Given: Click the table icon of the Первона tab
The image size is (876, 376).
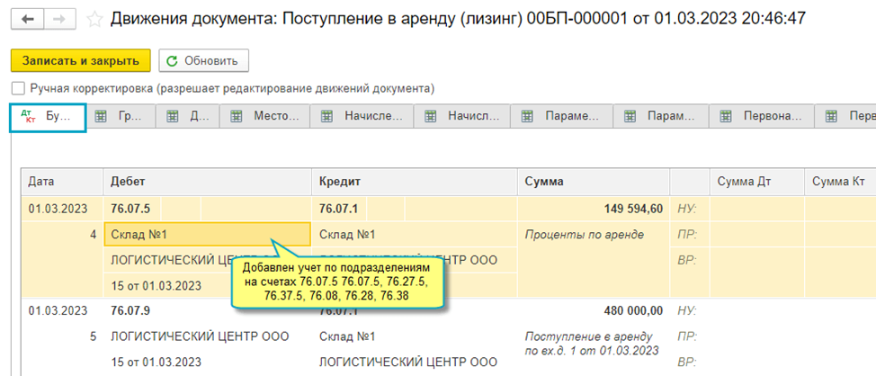Looking at the screenshot, I should click(x=724, y=117).
